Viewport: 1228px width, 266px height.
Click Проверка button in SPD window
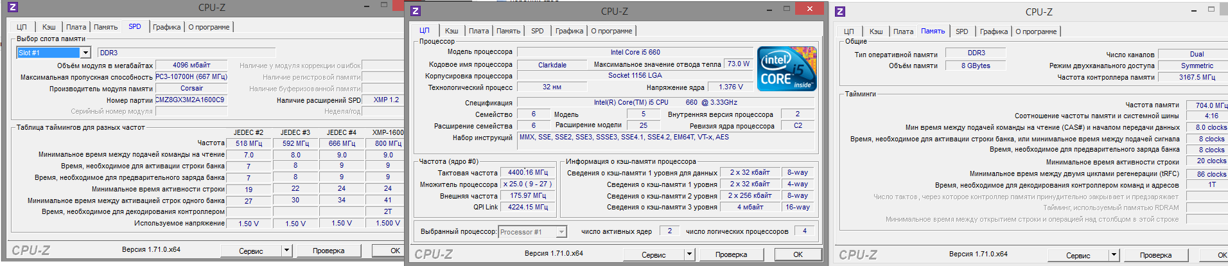(329, 251)
